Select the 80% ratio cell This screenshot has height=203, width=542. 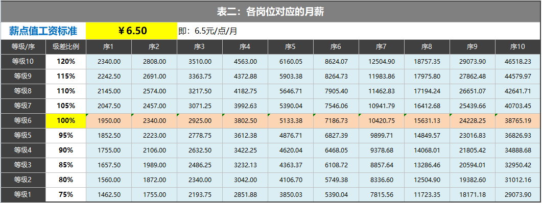tap(66, 180)
